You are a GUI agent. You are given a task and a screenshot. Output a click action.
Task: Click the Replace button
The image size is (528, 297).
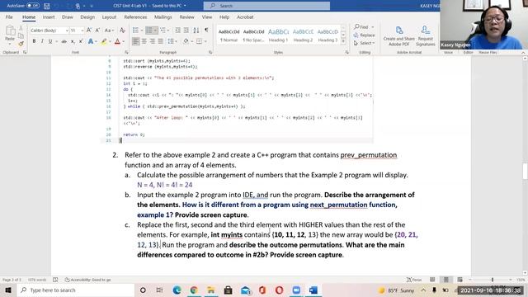[365, 35]
